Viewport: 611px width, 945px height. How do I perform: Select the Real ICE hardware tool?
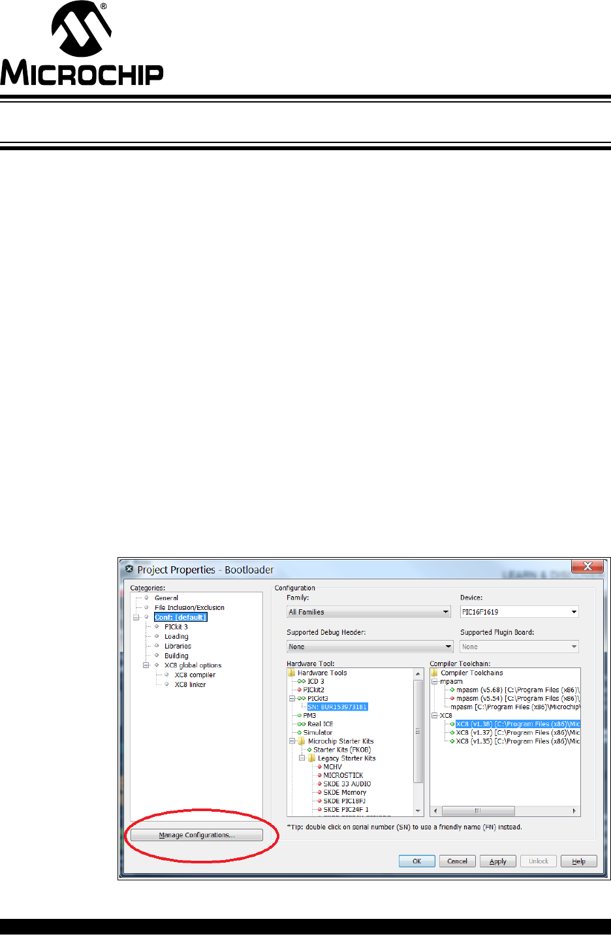click(x=321, y=724)
